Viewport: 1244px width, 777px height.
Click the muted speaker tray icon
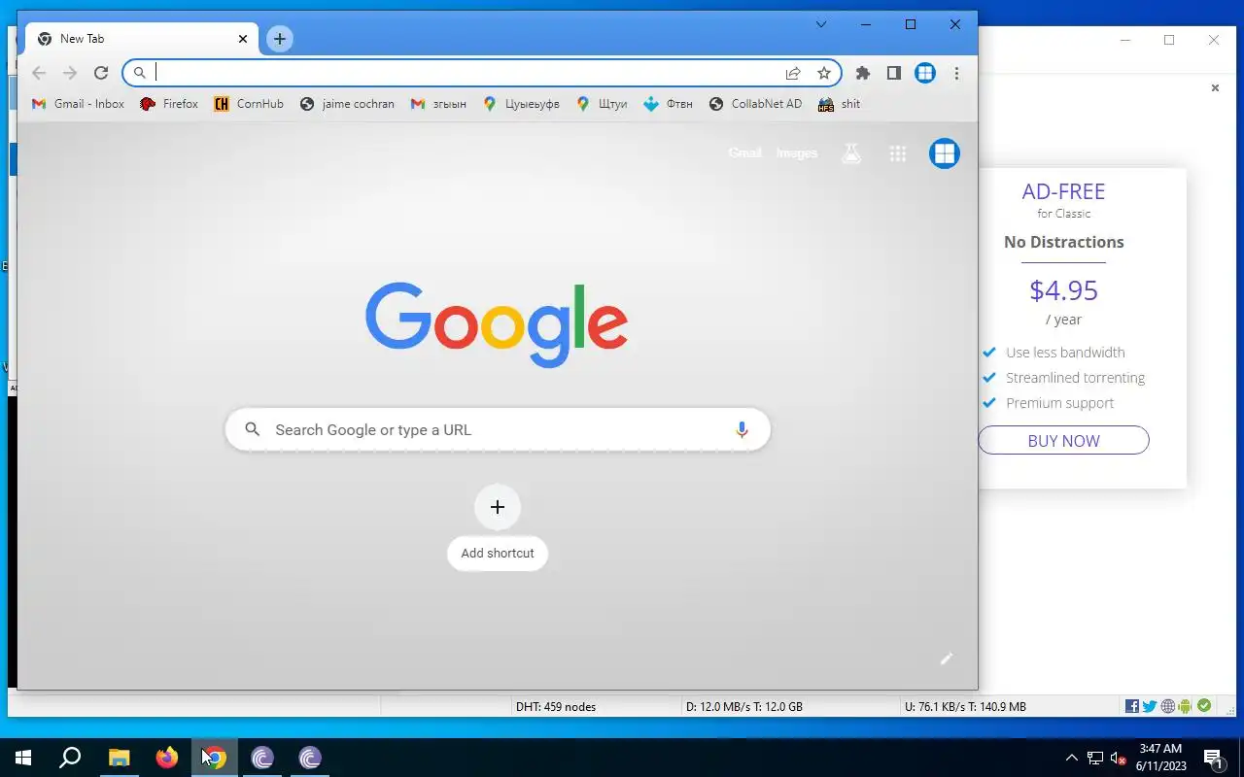tap(1120, 758)
